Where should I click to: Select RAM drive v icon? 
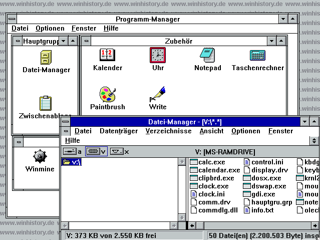(x=93, y=151)
